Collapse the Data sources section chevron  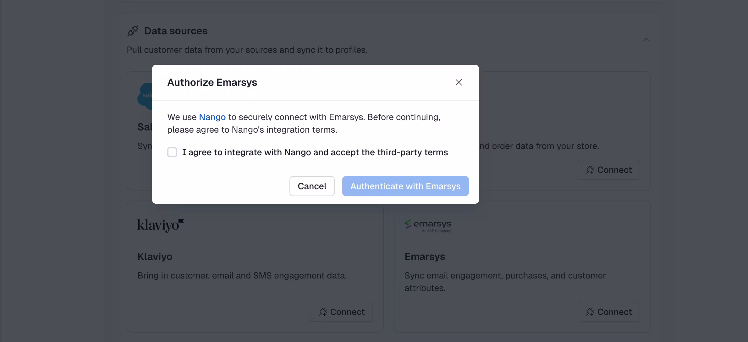(x=646, y=40)
